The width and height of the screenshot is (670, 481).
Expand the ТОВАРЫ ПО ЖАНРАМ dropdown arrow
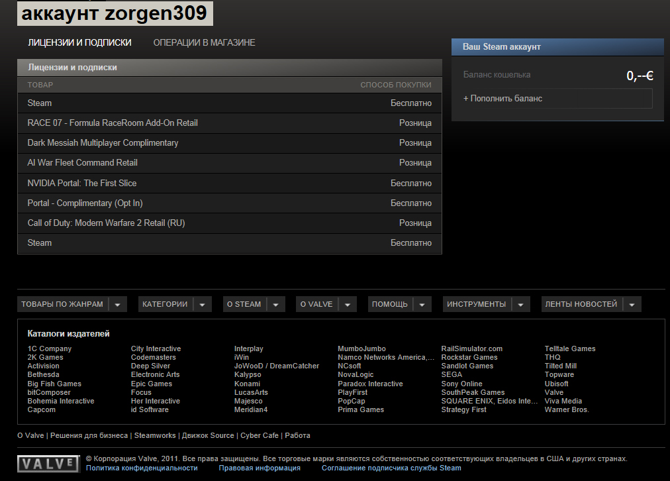[x=117, y=304]
